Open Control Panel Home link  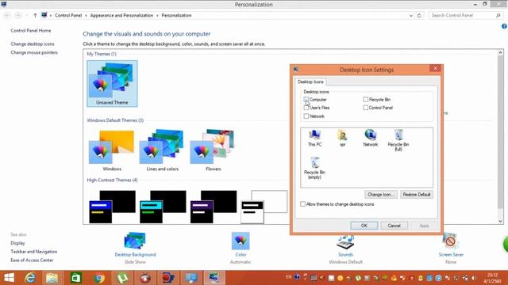point(31,30)
